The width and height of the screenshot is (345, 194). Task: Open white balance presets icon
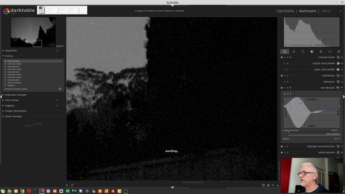click(338, 153)
